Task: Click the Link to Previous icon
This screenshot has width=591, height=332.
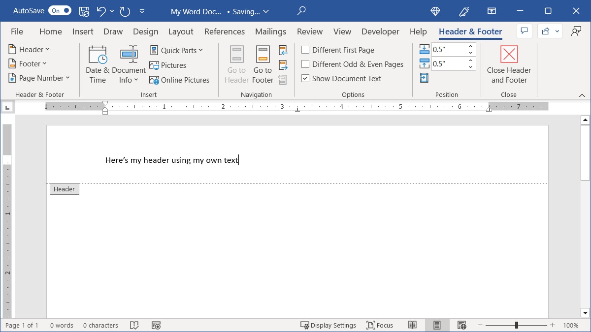Action: pyautogui.click(x=283, y=80)
